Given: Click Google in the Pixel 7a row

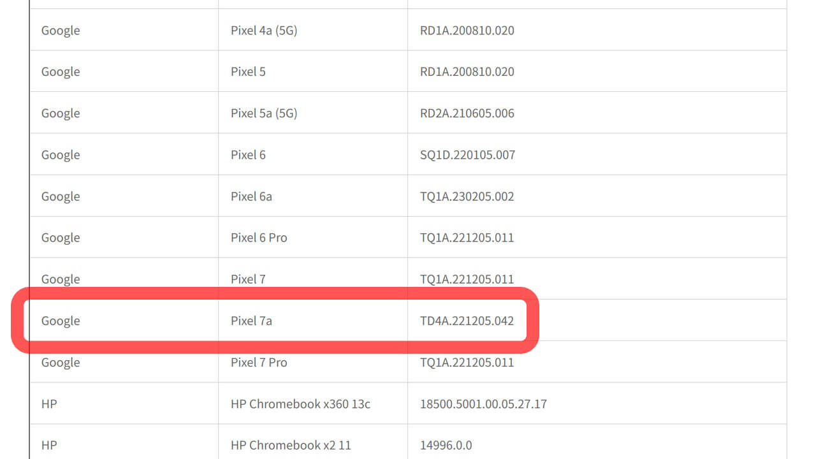Looking at the screenshot, I should pos(61,321).
